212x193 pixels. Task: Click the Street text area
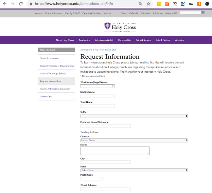click(115, 151)
